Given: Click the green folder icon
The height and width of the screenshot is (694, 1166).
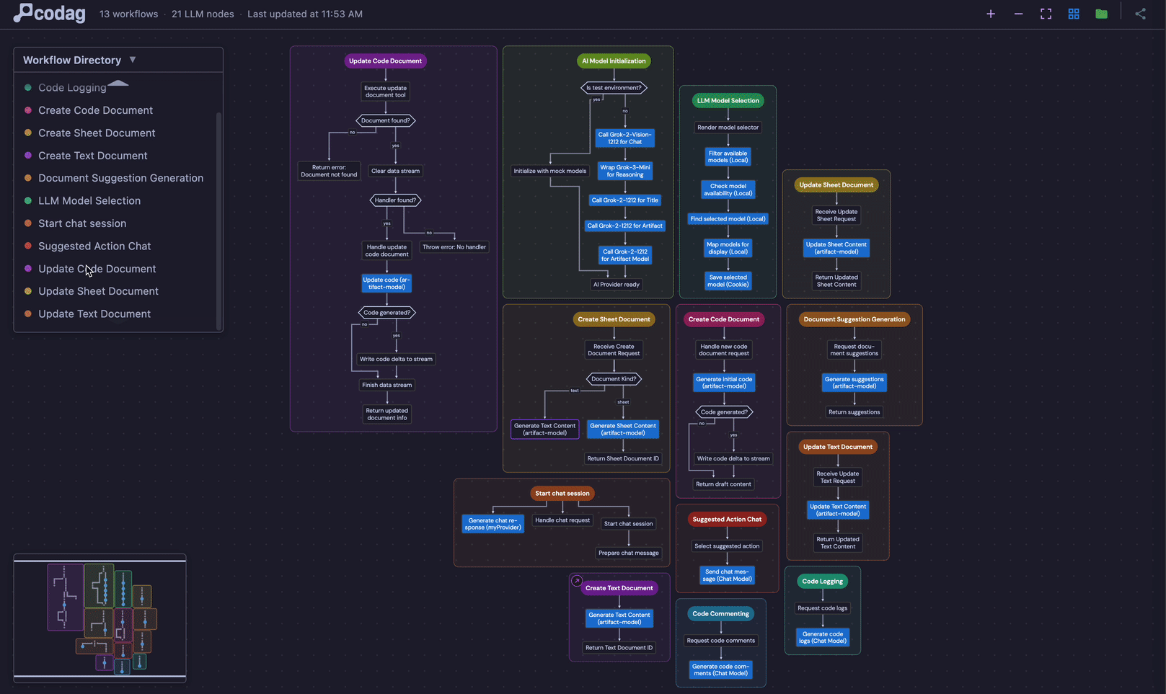Looking at the screenshot, I should [1101, 14].
